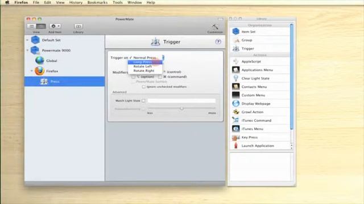Screen dimensions: 364x204
Task: Select the Applications Menu icon
Action: pos(236,70)
